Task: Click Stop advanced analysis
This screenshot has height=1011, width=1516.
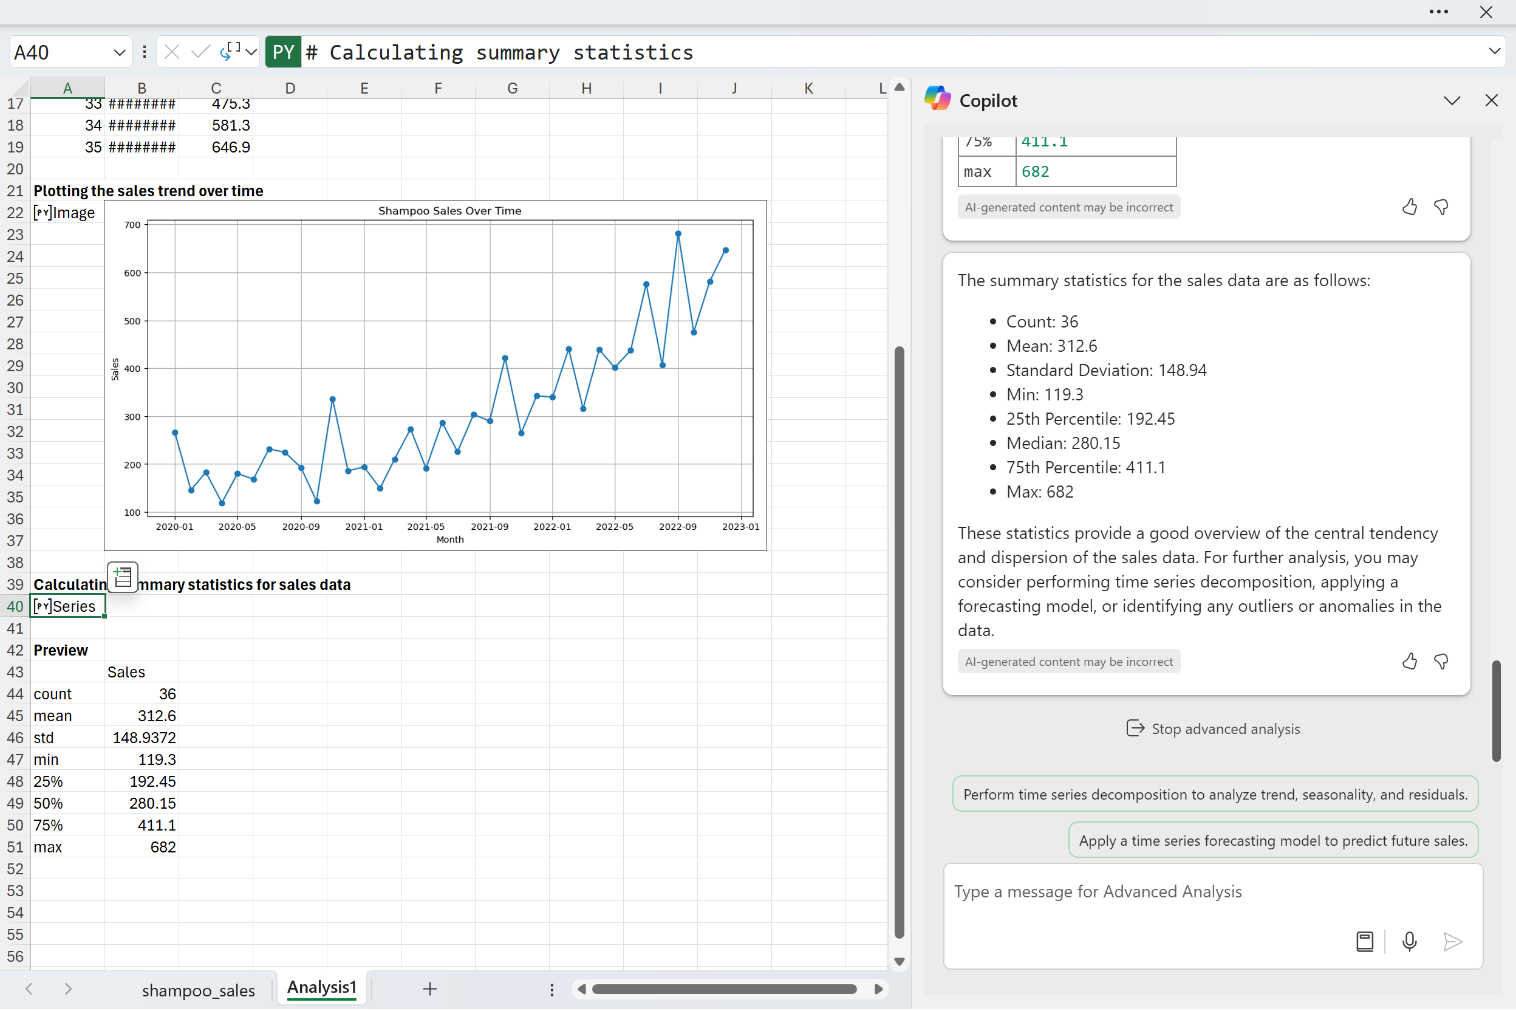Action: tap(1212, 729)
